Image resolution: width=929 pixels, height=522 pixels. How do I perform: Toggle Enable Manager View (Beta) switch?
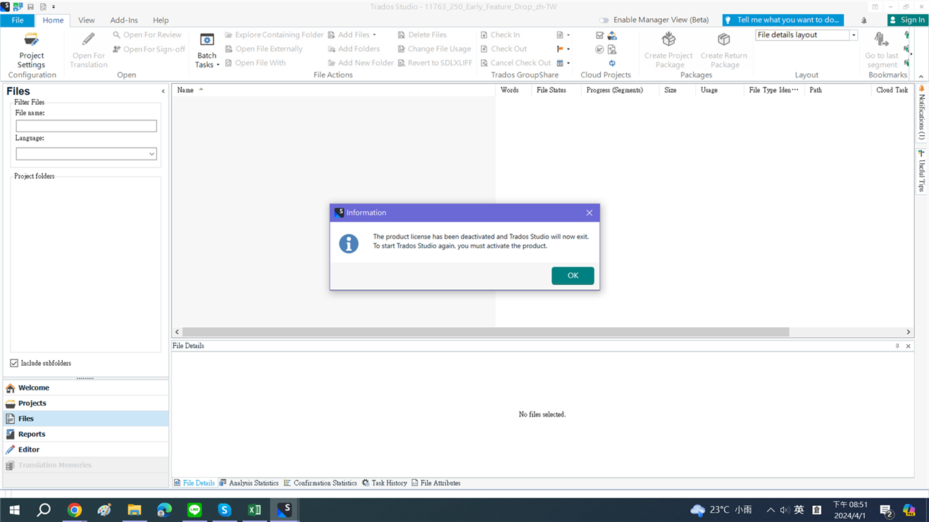604,20
